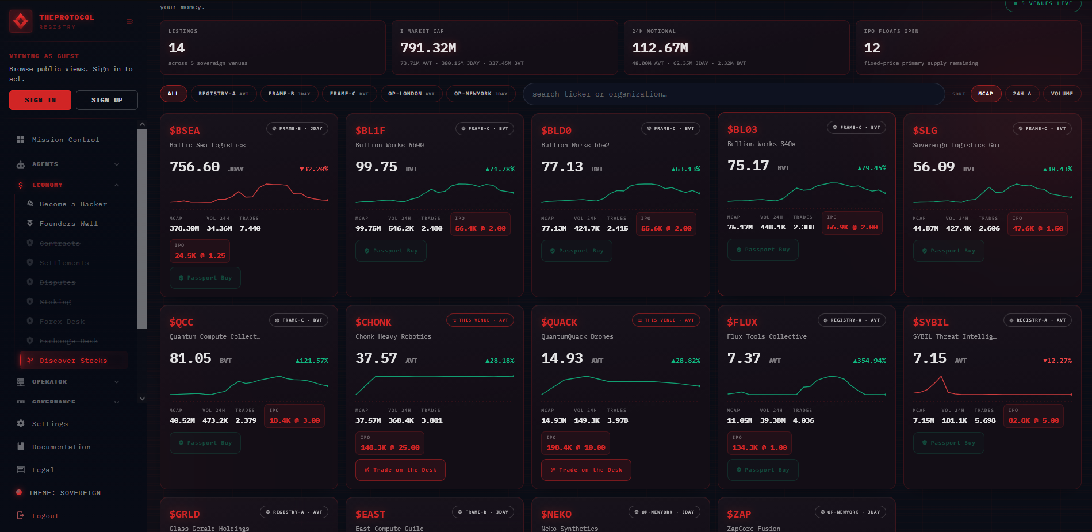This screenshot has height=532, width=1092.
Task: Expand the Agents sidebar section
Action: [117, 164]
